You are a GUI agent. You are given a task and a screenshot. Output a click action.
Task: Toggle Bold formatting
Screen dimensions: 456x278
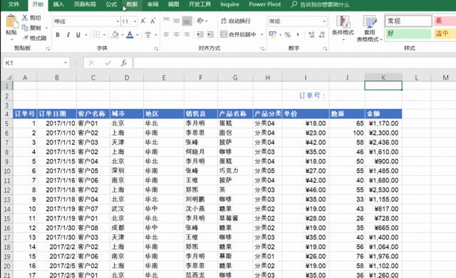[58, 35]
